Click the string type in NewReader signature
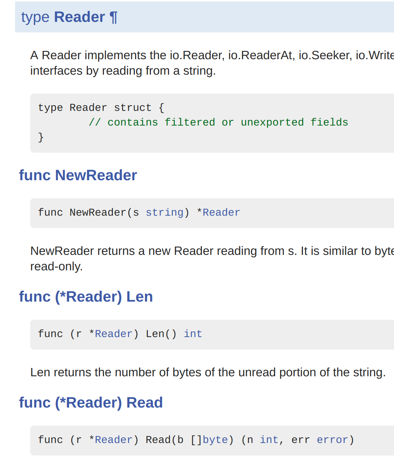Image resolution: width=394 pixels, height=466 pixels. click(x=165, y=213)
